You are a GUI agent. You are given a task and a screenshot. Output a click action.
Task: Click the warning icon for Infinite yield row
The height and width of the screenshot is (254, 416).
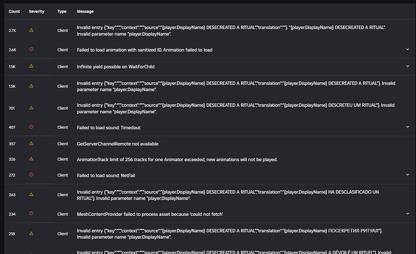pyautogui.click(x=31, y=66)
